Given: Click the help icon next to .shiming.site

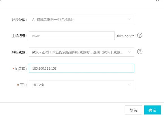Looking at the screenshot, I should pos(140,35).
